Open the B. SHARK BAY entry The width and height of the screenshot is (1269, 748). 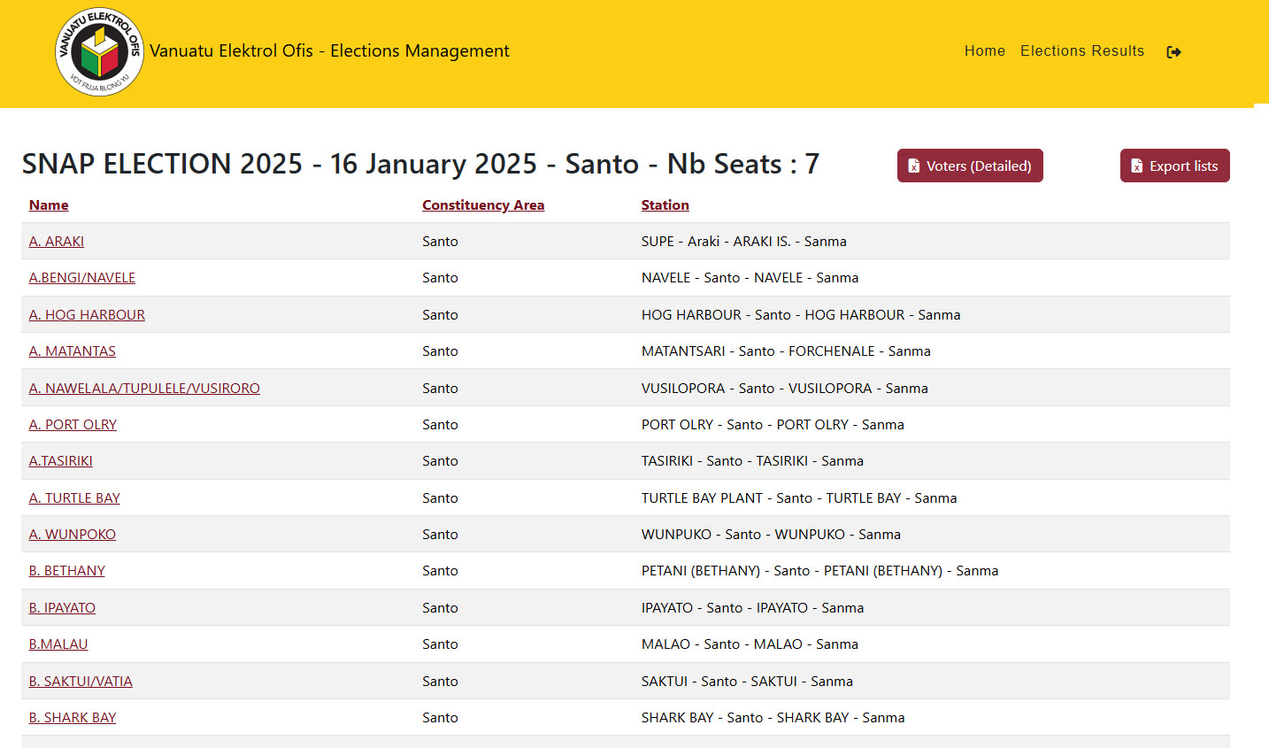(x=73, y=718)
